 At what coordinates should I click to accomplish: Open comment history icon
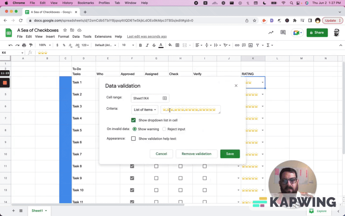click(x=283, y=32)
